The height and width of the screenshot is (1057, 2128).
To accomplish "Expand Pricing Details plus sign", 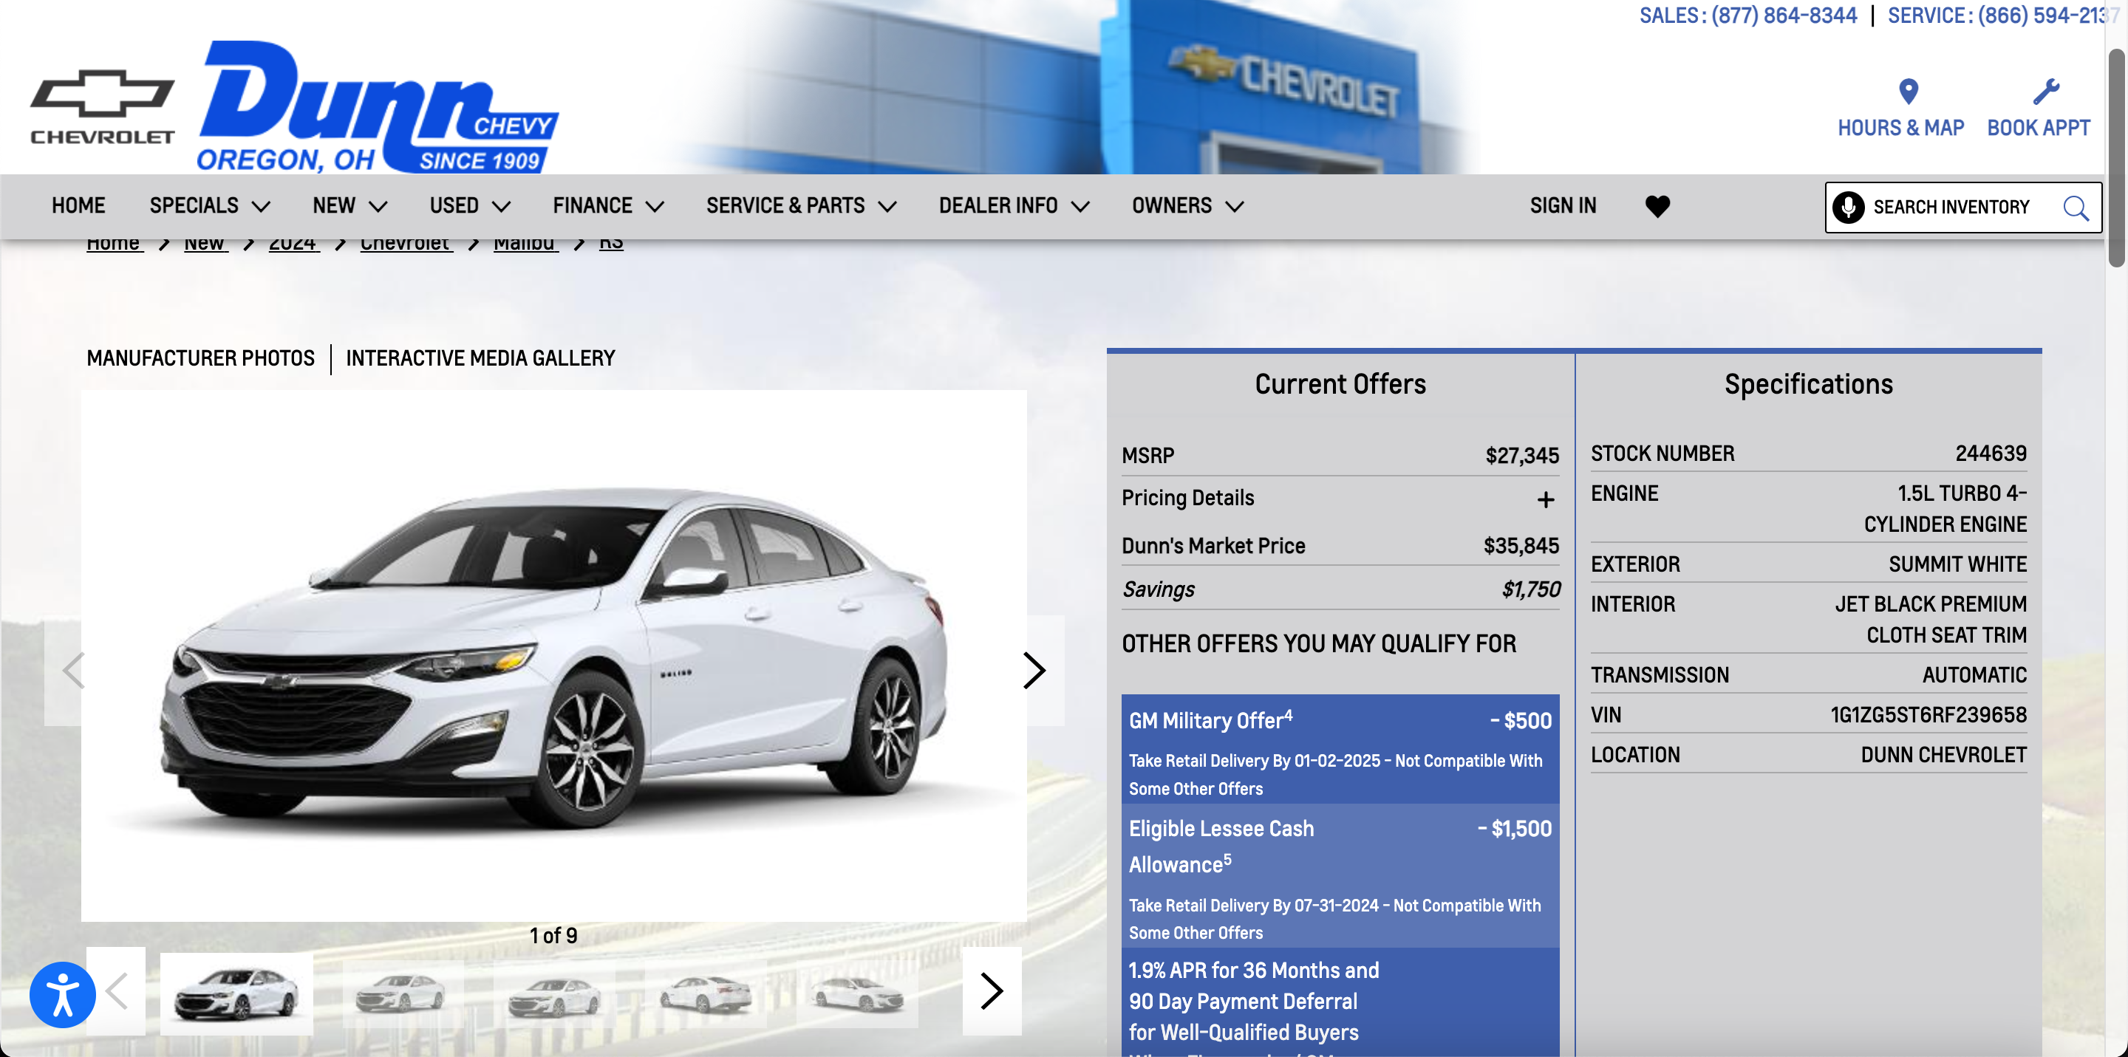I will tap(1545, 499).
